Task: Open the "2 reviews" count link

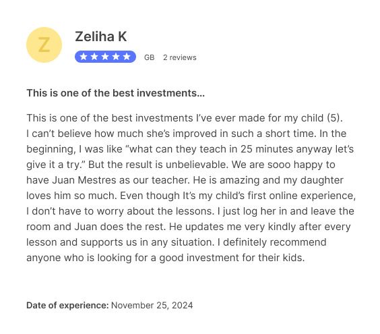Action: [180, 57]
